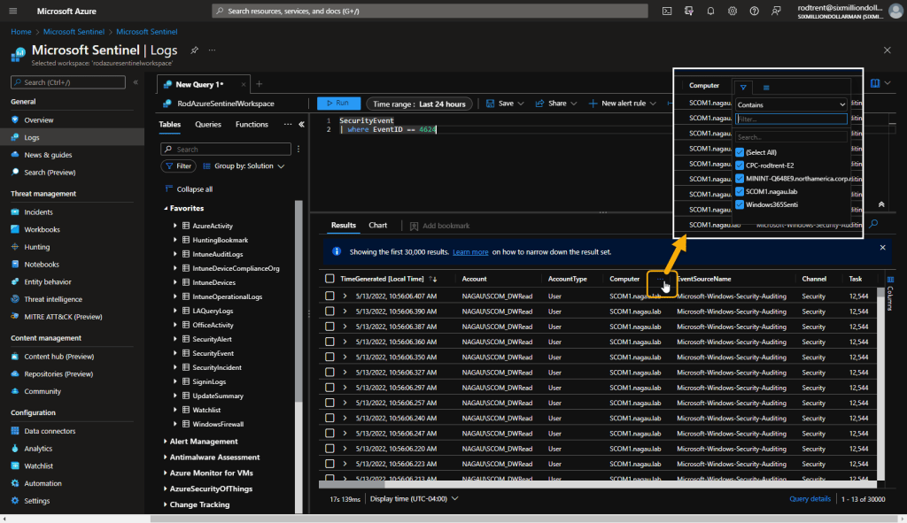Open the Query details link
The width and height of the screenshot is (907, 523).
click(810, 499)
